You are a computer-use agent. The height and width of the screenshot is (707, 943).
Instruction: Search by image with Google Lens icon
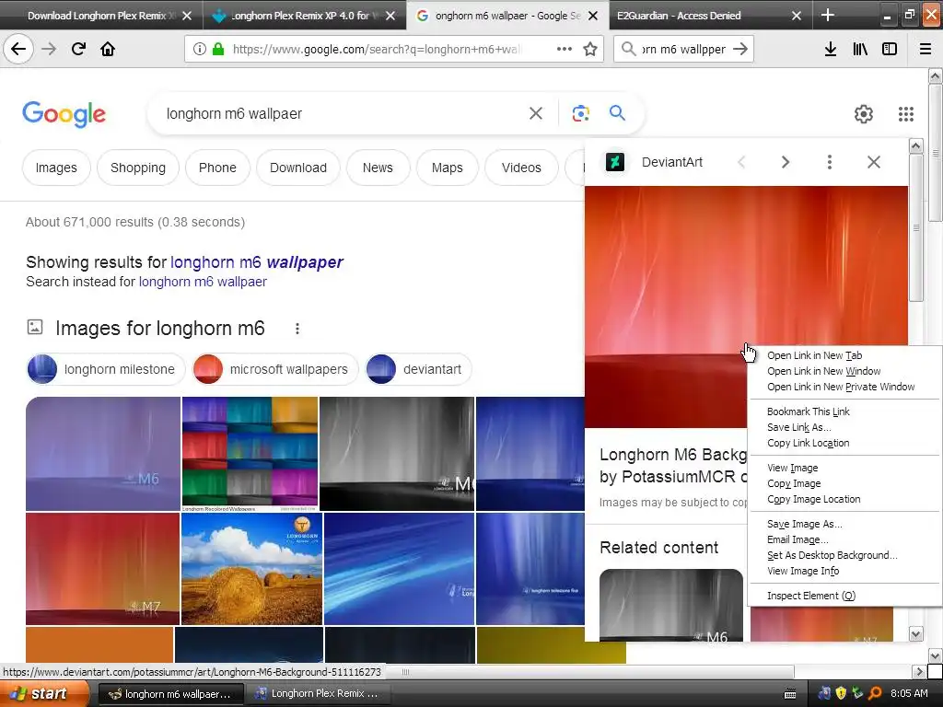(580, 113)
